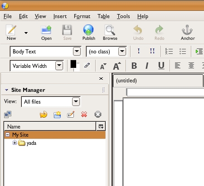Apply strong emphasis with double exclamation icon

point(152,51)
